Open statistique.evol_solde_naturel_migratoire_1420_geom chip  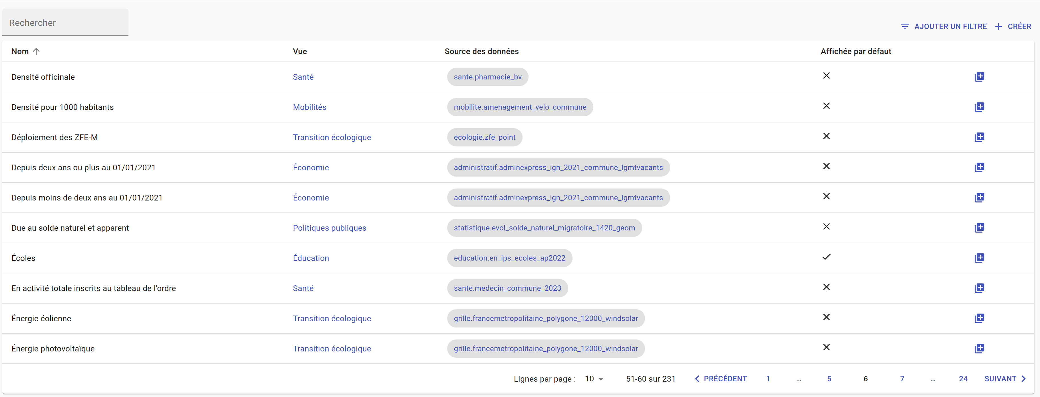coord(544,228)
